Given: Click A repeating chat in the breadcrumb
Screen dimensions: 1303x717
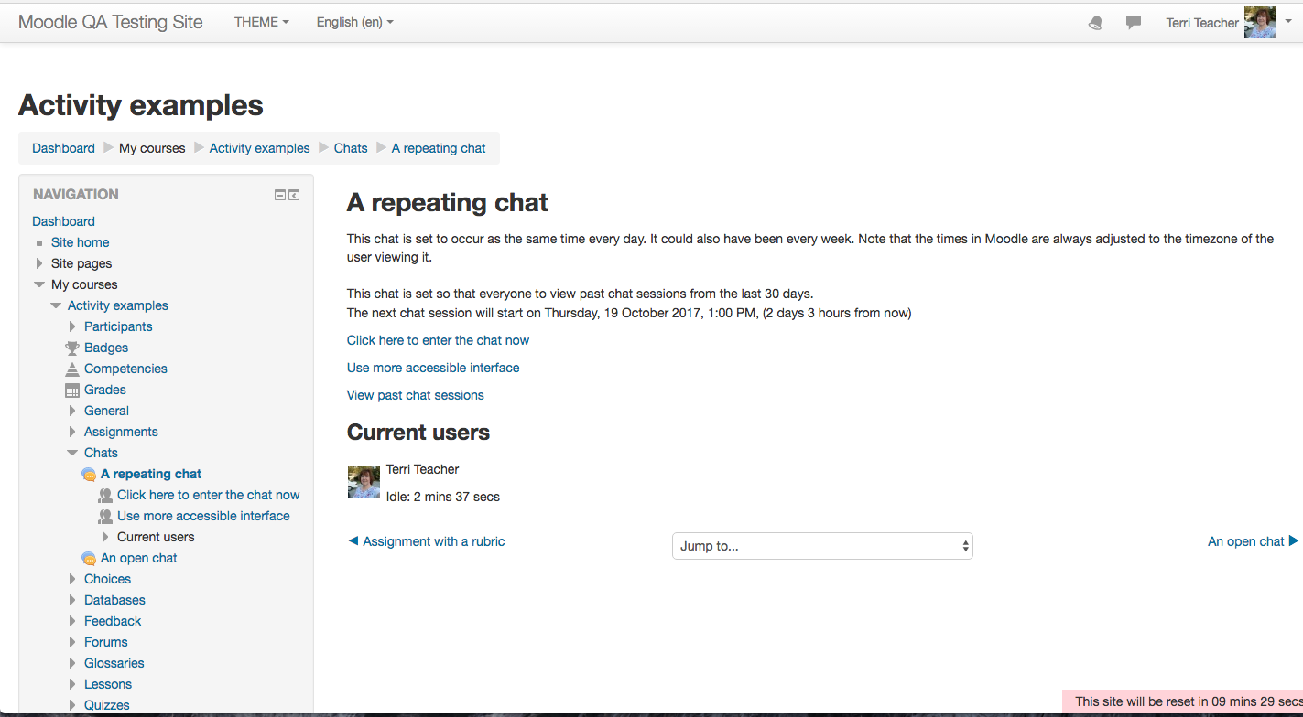Looking at the screenshot, I should coord(439,148).
